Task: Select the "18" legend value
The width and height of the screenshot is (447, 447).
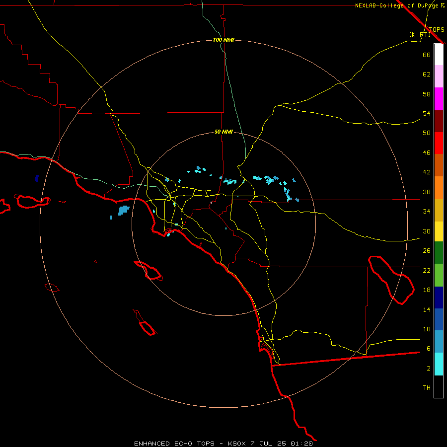Action: 427,290
